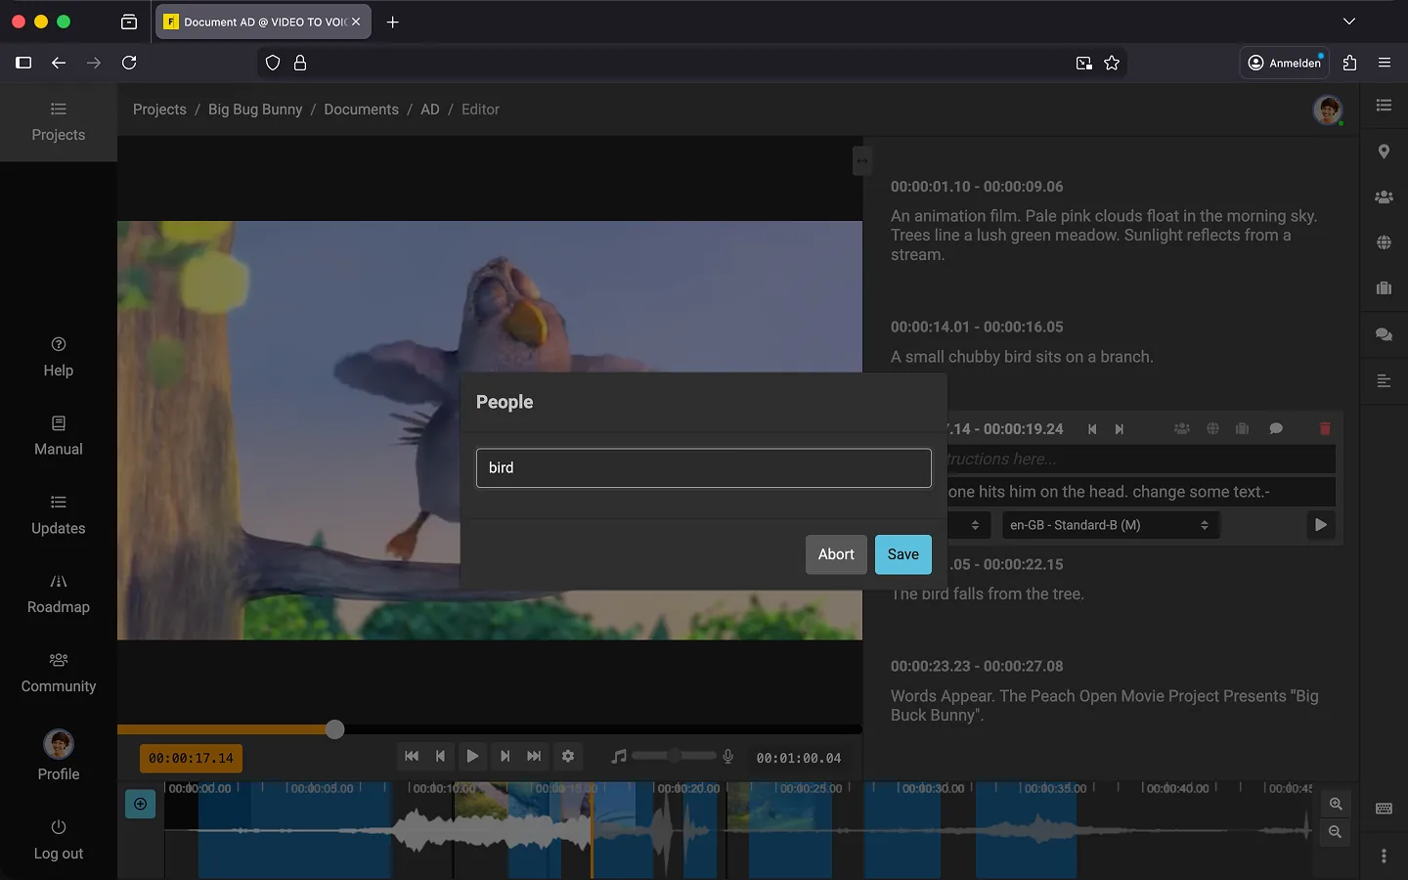Open the browser tab list chevron
The width and height of the screenshot is (1408, 880).
[1348, 22]
